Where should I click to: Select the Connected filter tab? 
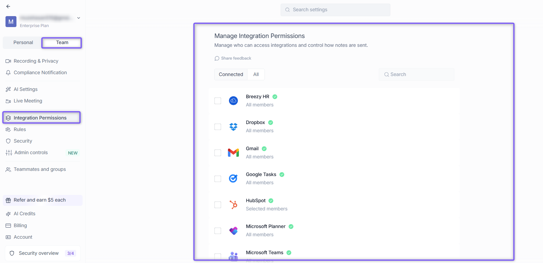[x=231, y=74]
